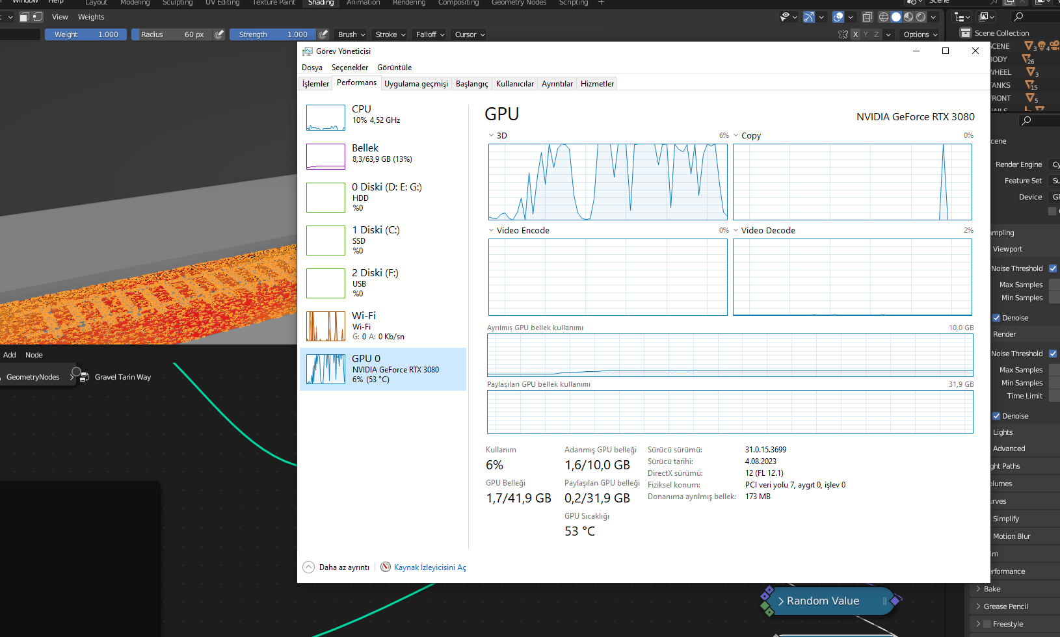Switch viewport to rendered shading
This screenshot has height=637, width=1060.
(921, 17)
